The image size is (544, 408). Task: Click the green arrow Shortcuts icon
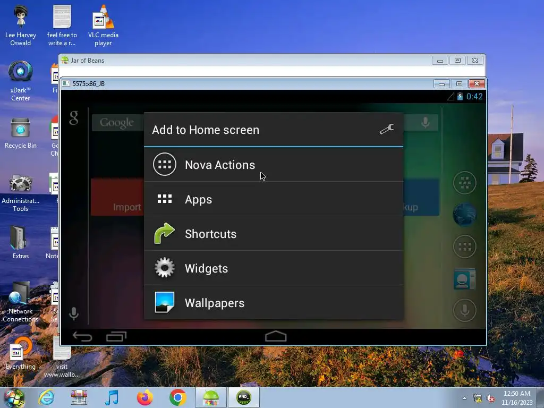point(164,233)
